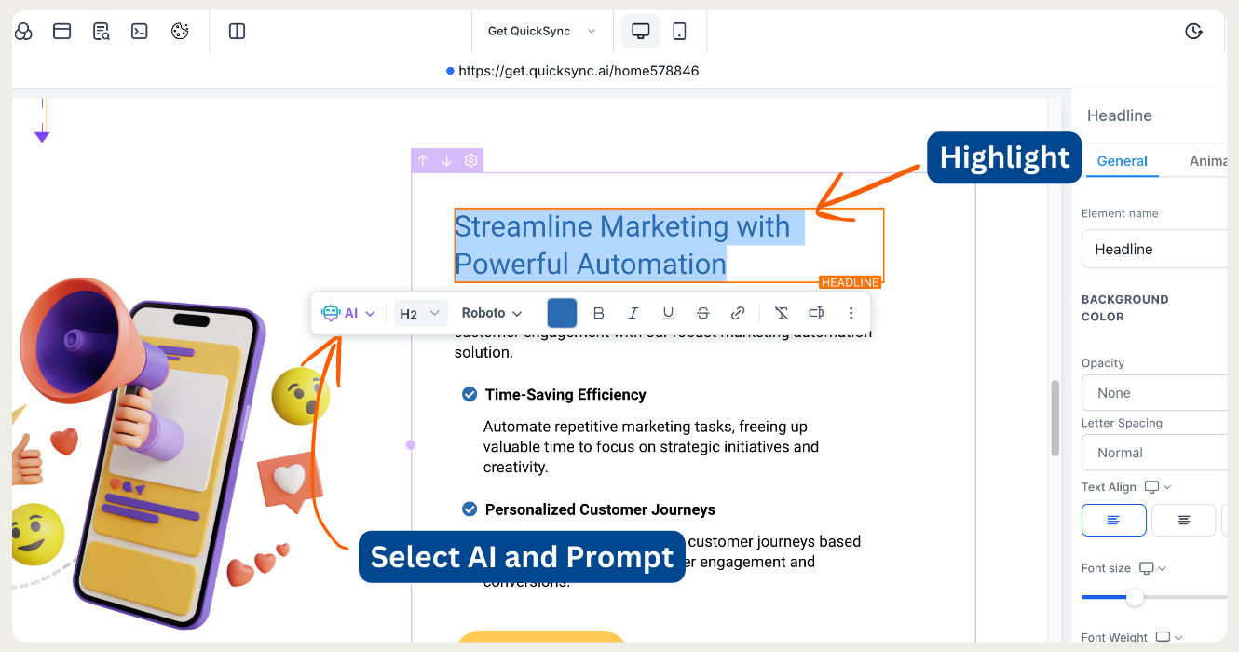Edit the Element name field
Screen dimensions: 1239x652
click(x=1154, y=249)
